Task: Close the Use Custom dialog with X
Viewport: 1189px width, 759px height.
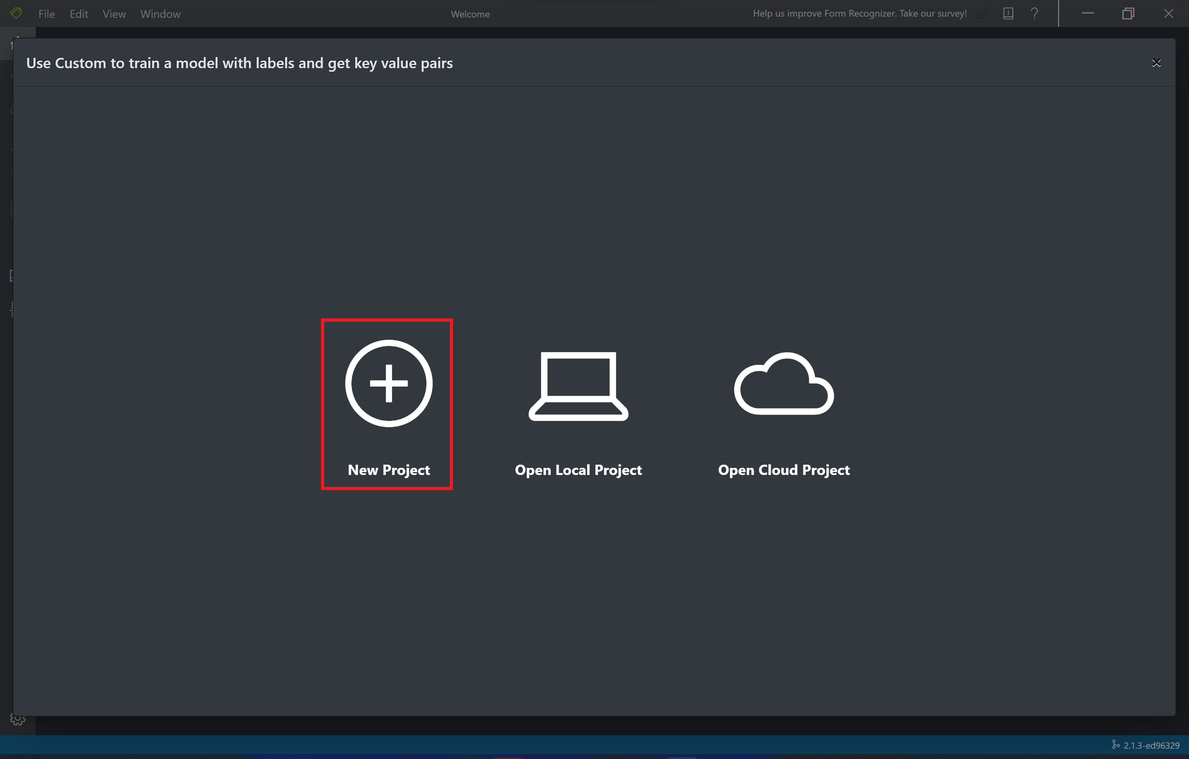Action: (1156, 63)
